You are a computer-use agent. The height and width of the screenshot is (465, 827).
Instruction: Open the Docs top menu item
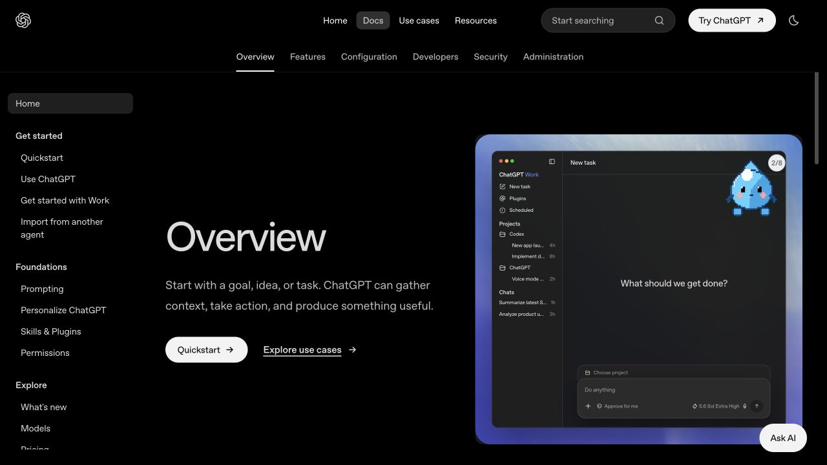coord(373,21)
